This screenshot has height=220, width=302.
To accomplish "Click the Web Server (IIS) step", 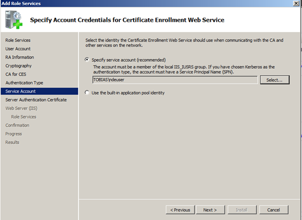I will [x=21, y=108].
